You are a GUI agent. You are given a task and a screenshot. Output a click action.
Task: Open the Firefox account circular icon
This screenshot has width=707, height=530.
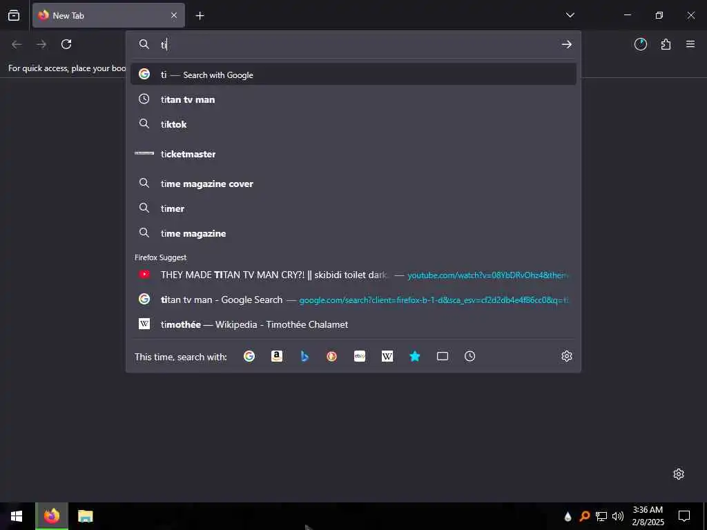click(640, 44)
